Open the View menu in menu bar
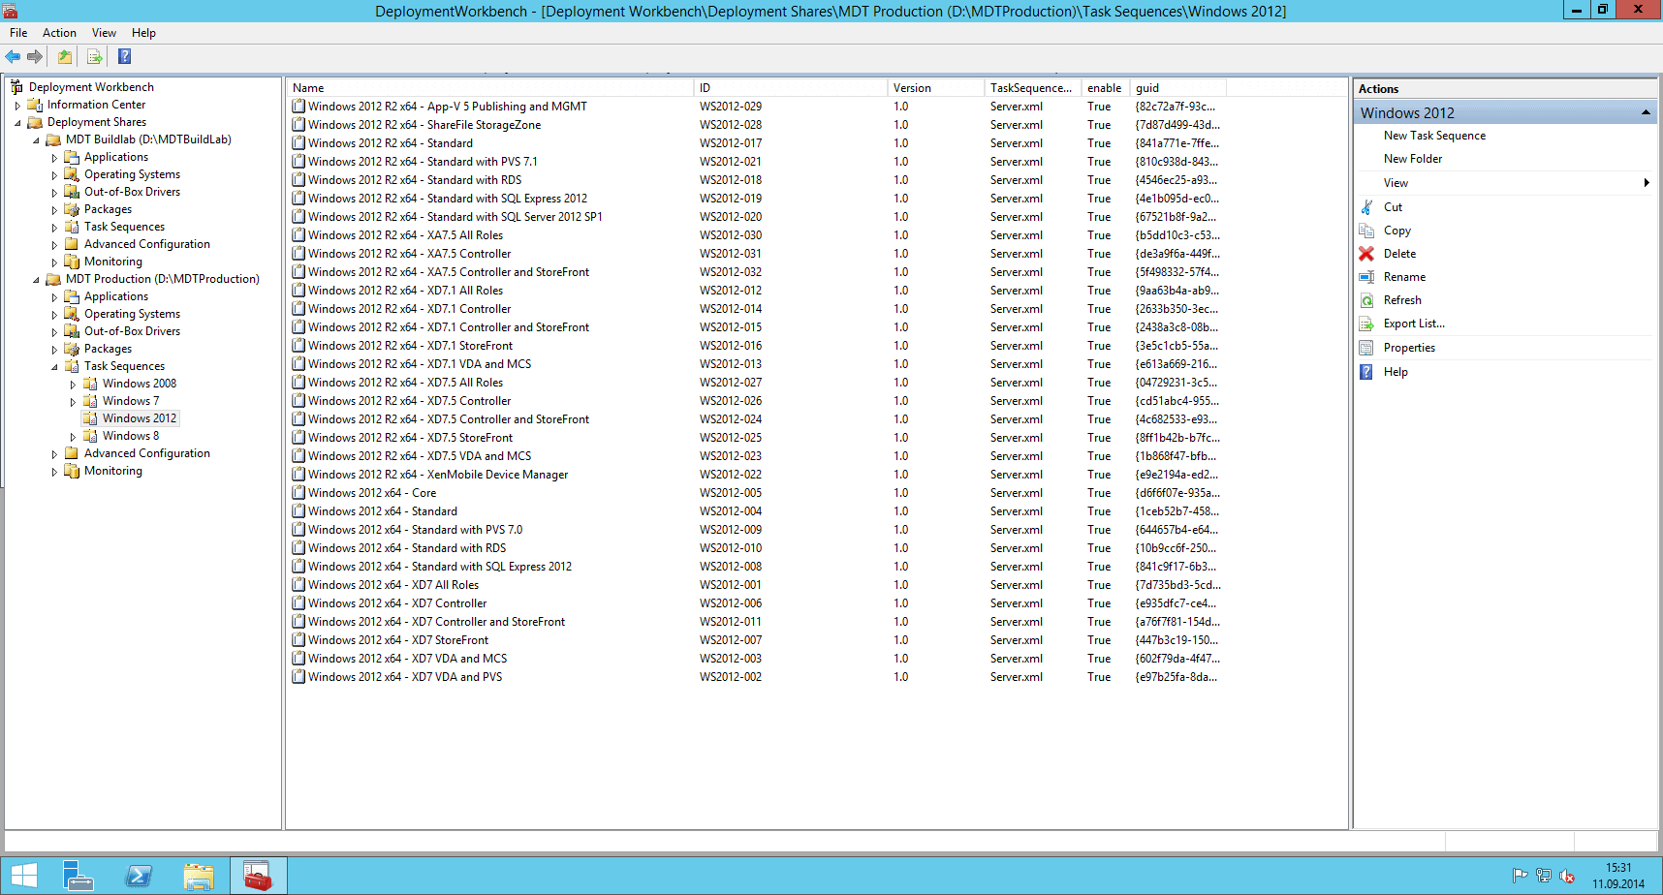Viewport: 1663px width, 895px height. coord(104,33)
